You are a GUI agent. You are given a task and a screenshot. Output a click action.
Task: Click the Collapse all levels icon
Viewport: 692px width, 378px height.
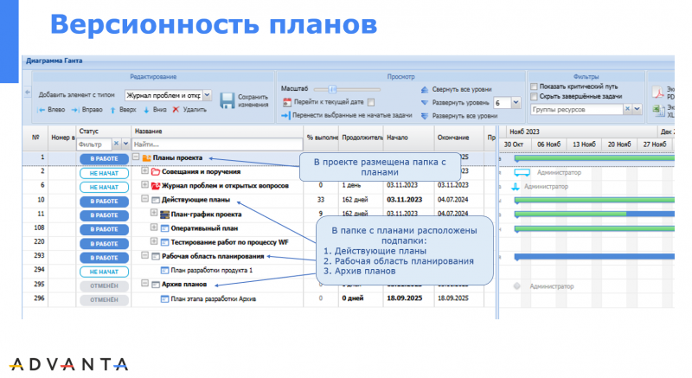click(424, 89)
